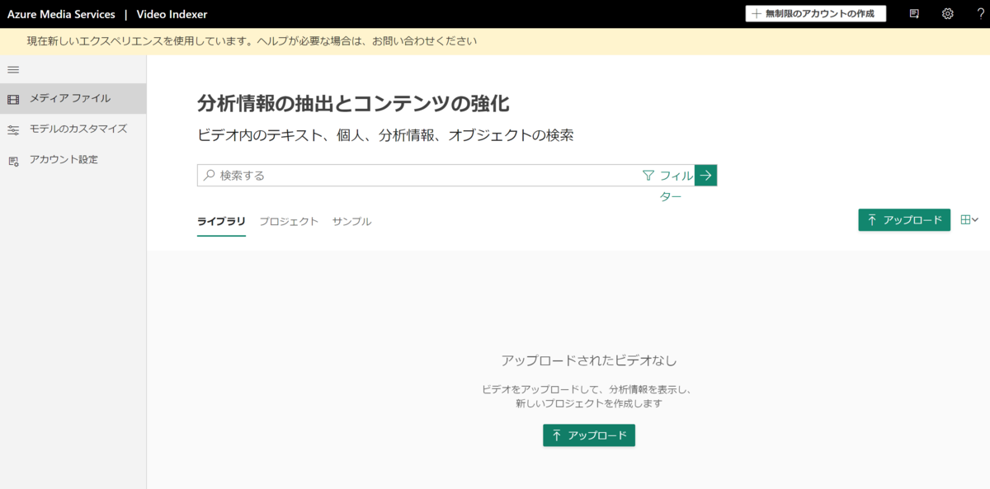Click the アップロード button under the empty message
This screenshot has height=489, width=990.
pyautogui.click(x=589, y=435)
